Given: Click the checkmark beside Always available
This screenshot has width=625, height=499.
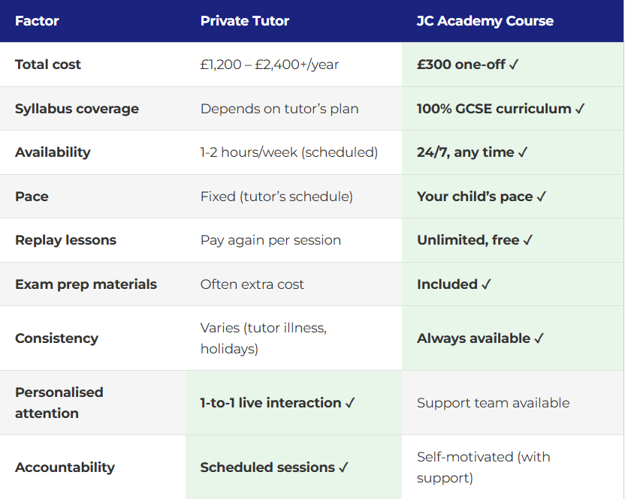Looking at the screenshot, I should click(539, 338).
